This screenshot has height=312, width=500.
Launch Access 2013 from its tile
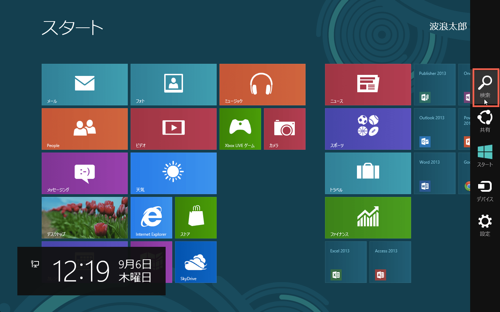coord(390,262)
